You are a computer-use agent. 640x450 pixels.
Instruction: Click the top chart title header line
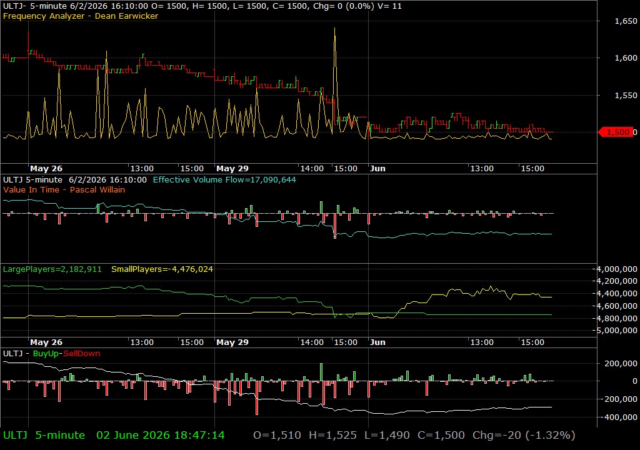point(202,6)
